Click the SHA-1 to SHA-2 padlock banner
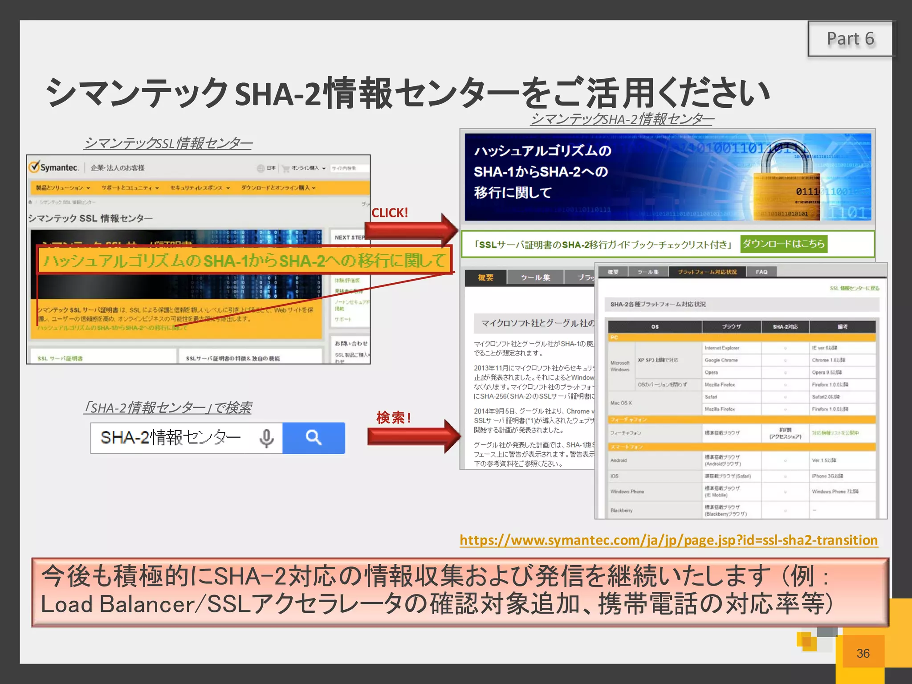Image resolution: width=912 pixels, height=684 pixels. tap(668, 177)
